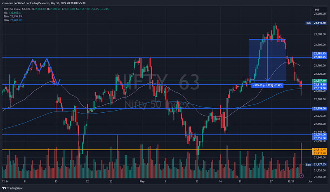This screenshot has width=330, height=192.
Task: Click the May label on time axis
Action: [x=142, y=181]
